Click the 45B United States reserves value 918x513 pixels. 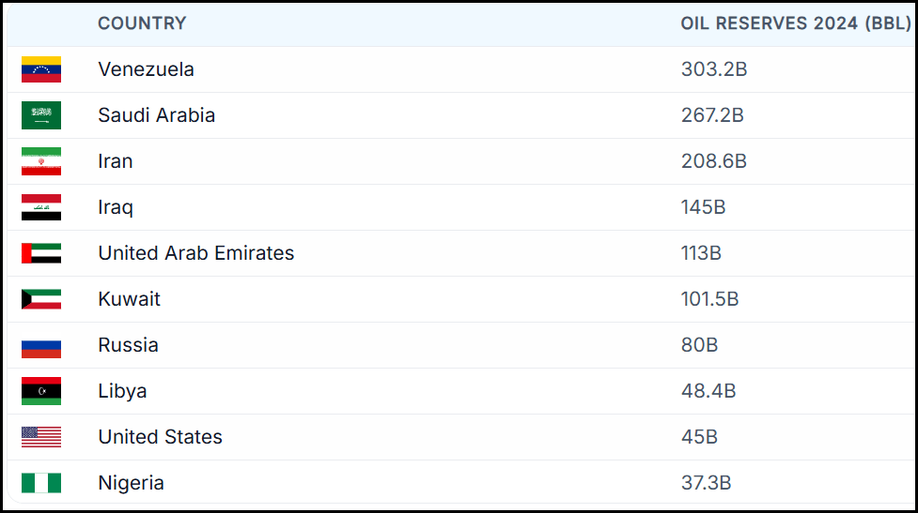pos(699,437)
